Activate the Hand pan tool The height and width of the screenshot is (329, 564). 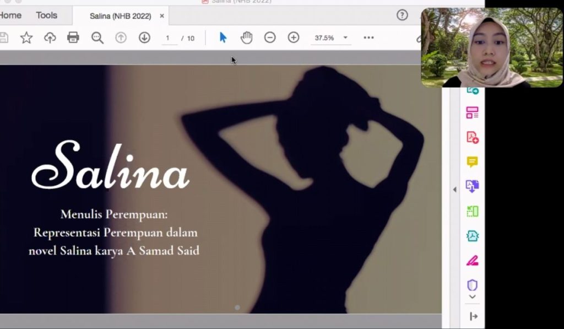click(246, 37)
